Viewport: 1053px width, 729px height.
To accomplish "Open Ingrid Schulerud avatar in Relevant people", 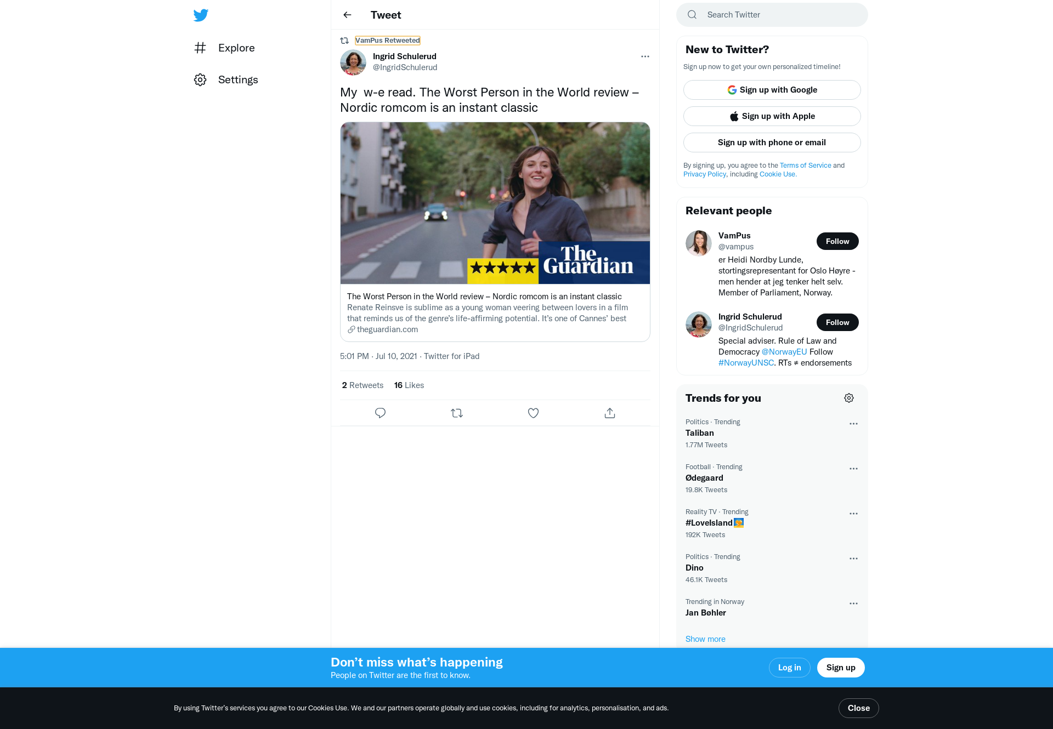I will tap(699, 324).
